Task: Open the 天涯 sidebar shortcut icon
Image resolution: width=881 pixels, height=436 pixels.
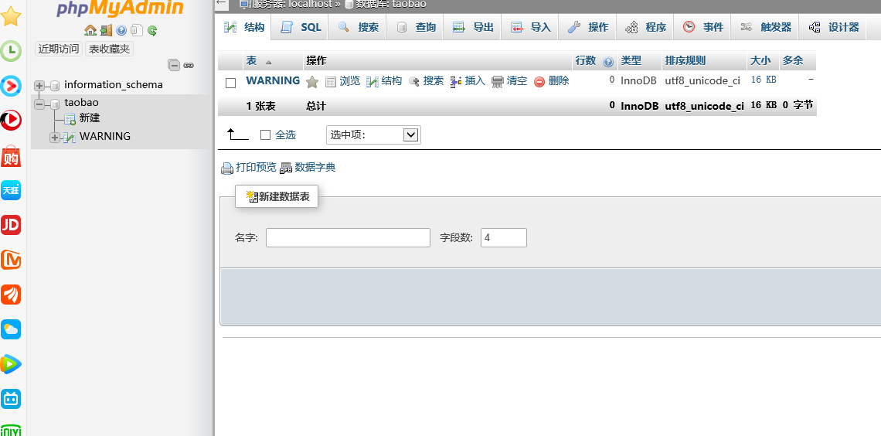Action: (x=11, y=190)
